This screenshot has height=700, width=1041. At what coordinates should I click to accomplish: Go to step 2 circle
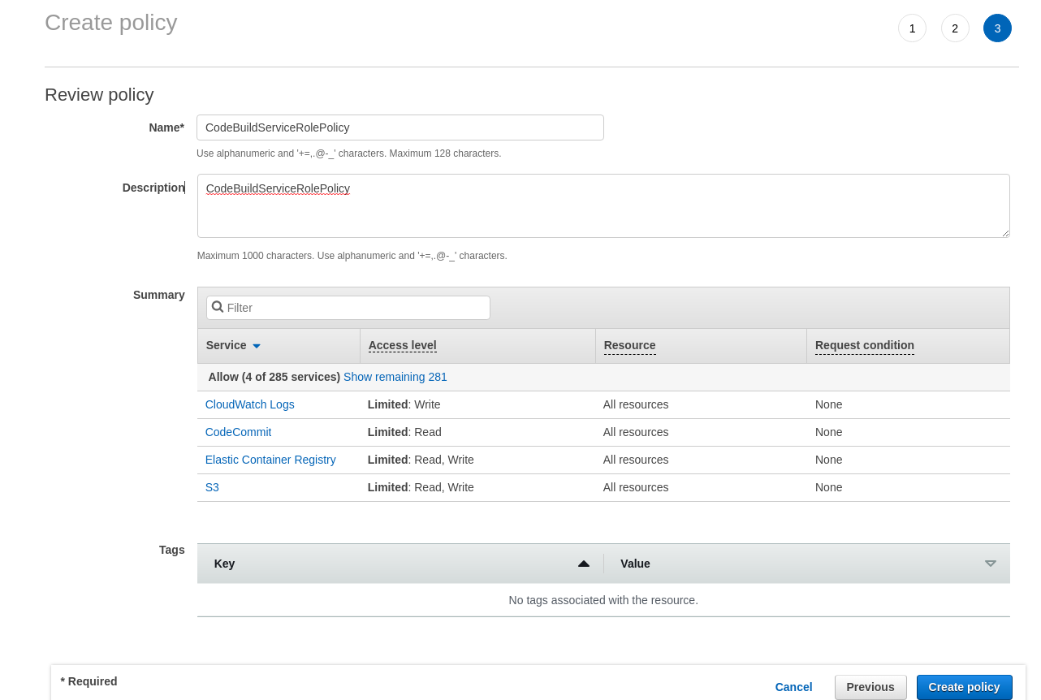955,28
